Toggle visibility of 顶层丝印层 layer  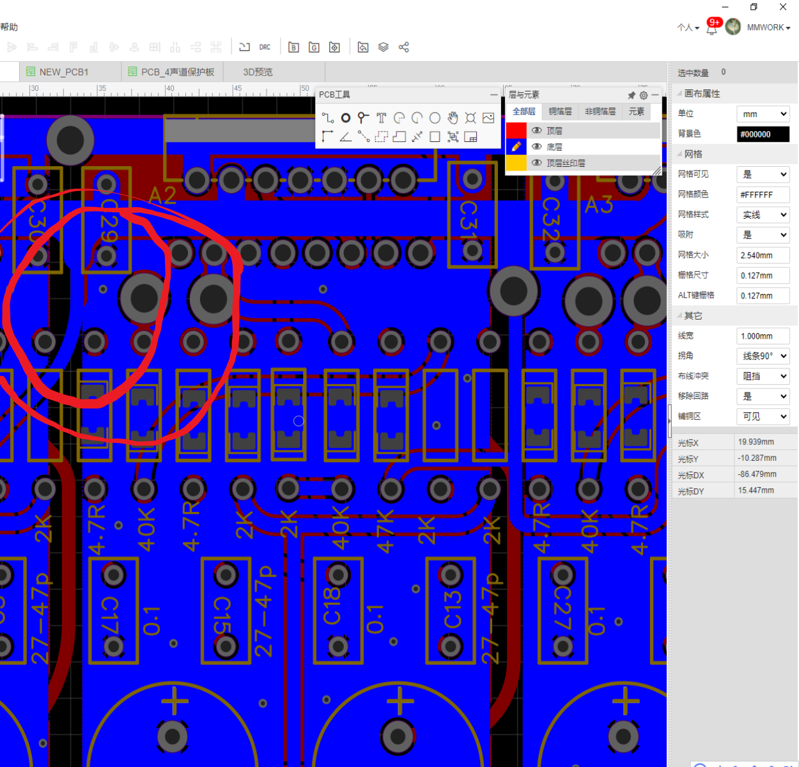(x=537, y=163)
